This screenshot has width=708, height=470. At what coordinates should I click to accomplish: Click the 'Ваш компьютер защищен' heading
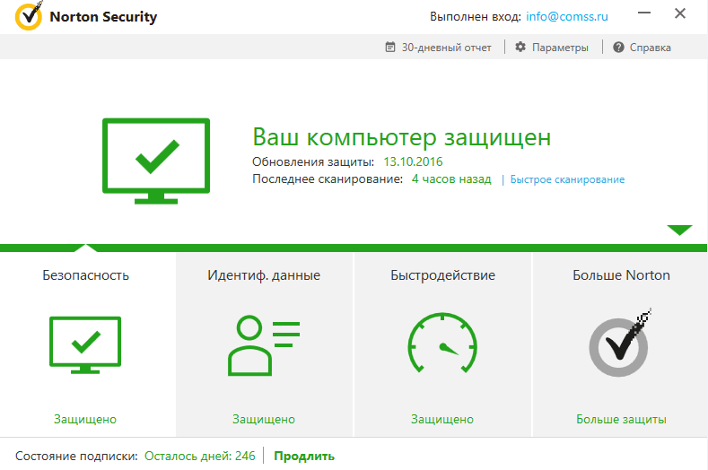tap(402, 137)
